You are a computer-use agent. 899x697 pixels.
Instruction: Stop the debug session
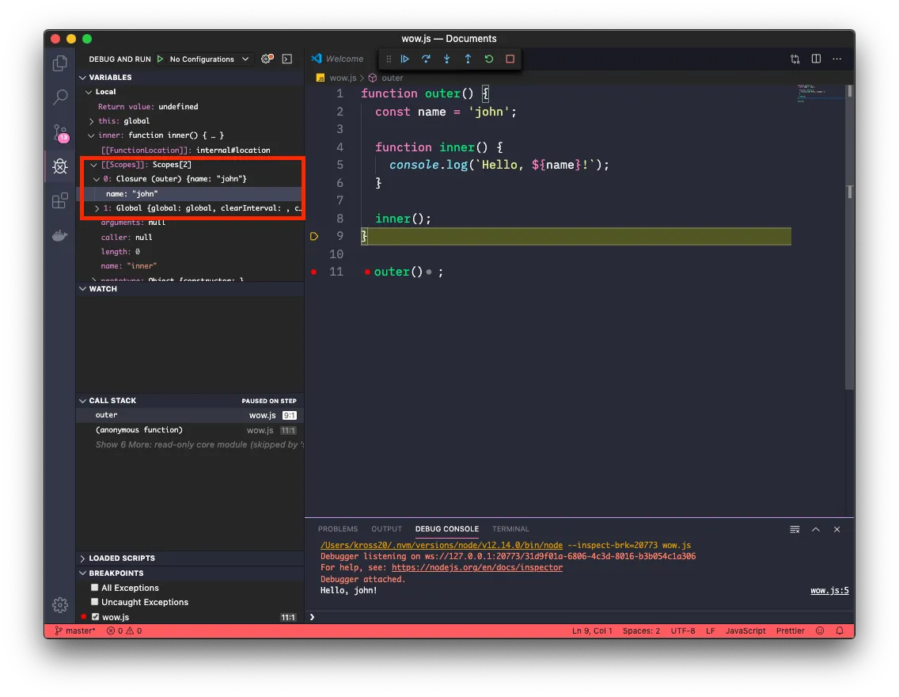[510, 59]
